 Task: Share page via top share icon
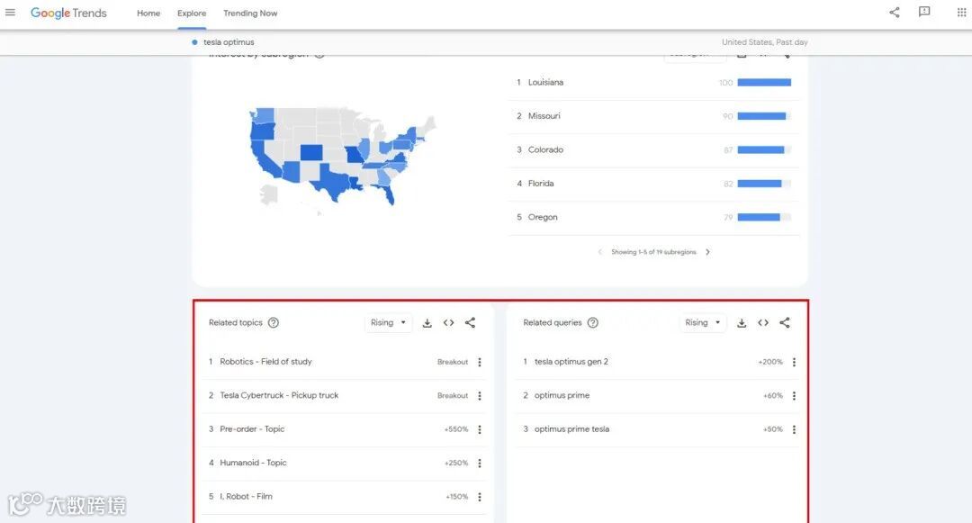894,13
